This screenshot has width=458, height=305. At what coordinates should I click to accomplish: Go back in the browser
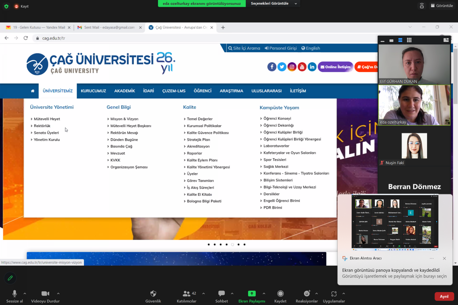(x=7, y=38)
